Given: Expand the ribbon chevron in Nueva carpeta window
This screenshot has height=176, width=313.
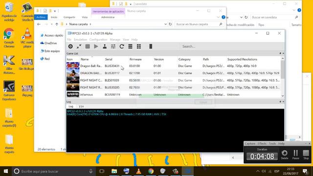Looking at the screenshot, I should 218,17.
